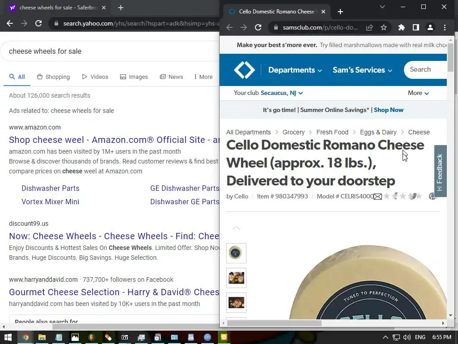
Task: Bookmark the Sam's Club page with star icon
Action: tap(384, 27)
